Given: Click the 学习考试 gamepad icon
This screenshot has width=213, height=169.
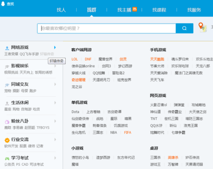Looking at the screenshot, I should (7, 158).
